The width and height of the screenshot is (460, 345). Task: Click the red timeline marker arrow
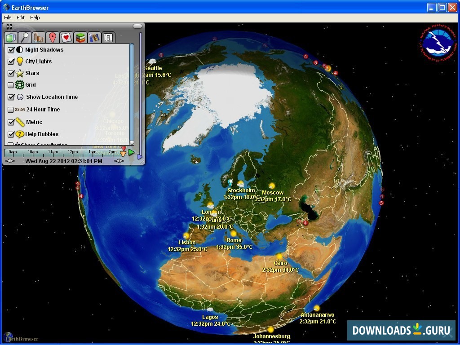[123, 149]
